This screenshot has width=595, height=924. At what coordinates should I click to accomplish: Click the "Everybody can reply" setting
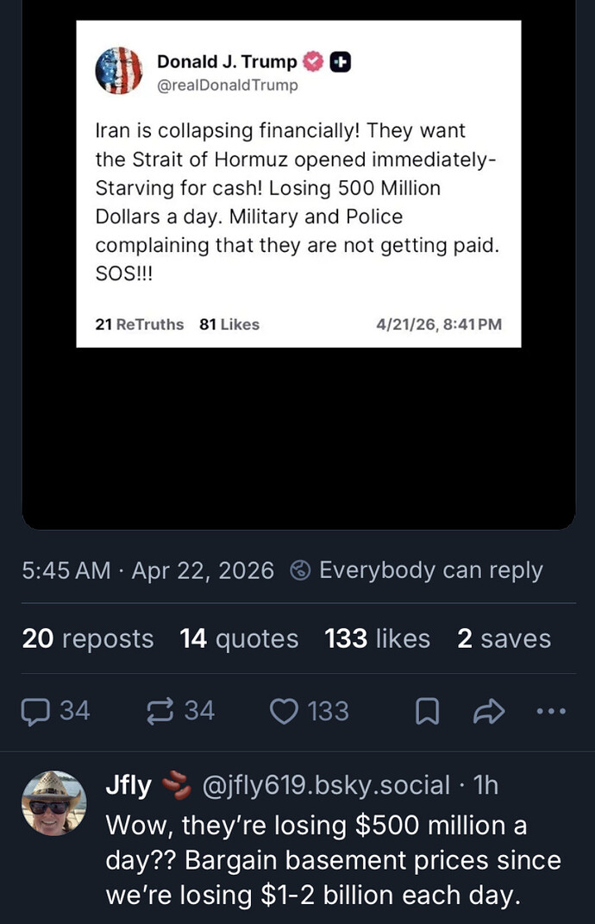(430, 570)
